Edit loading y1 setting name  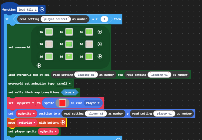pos(159,75)
